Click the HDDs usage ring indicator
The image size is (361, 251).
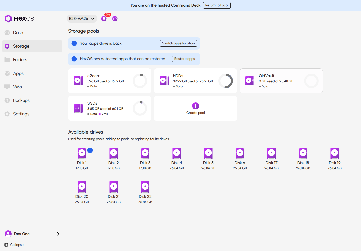pyautogui.click(x=226, y=81)
